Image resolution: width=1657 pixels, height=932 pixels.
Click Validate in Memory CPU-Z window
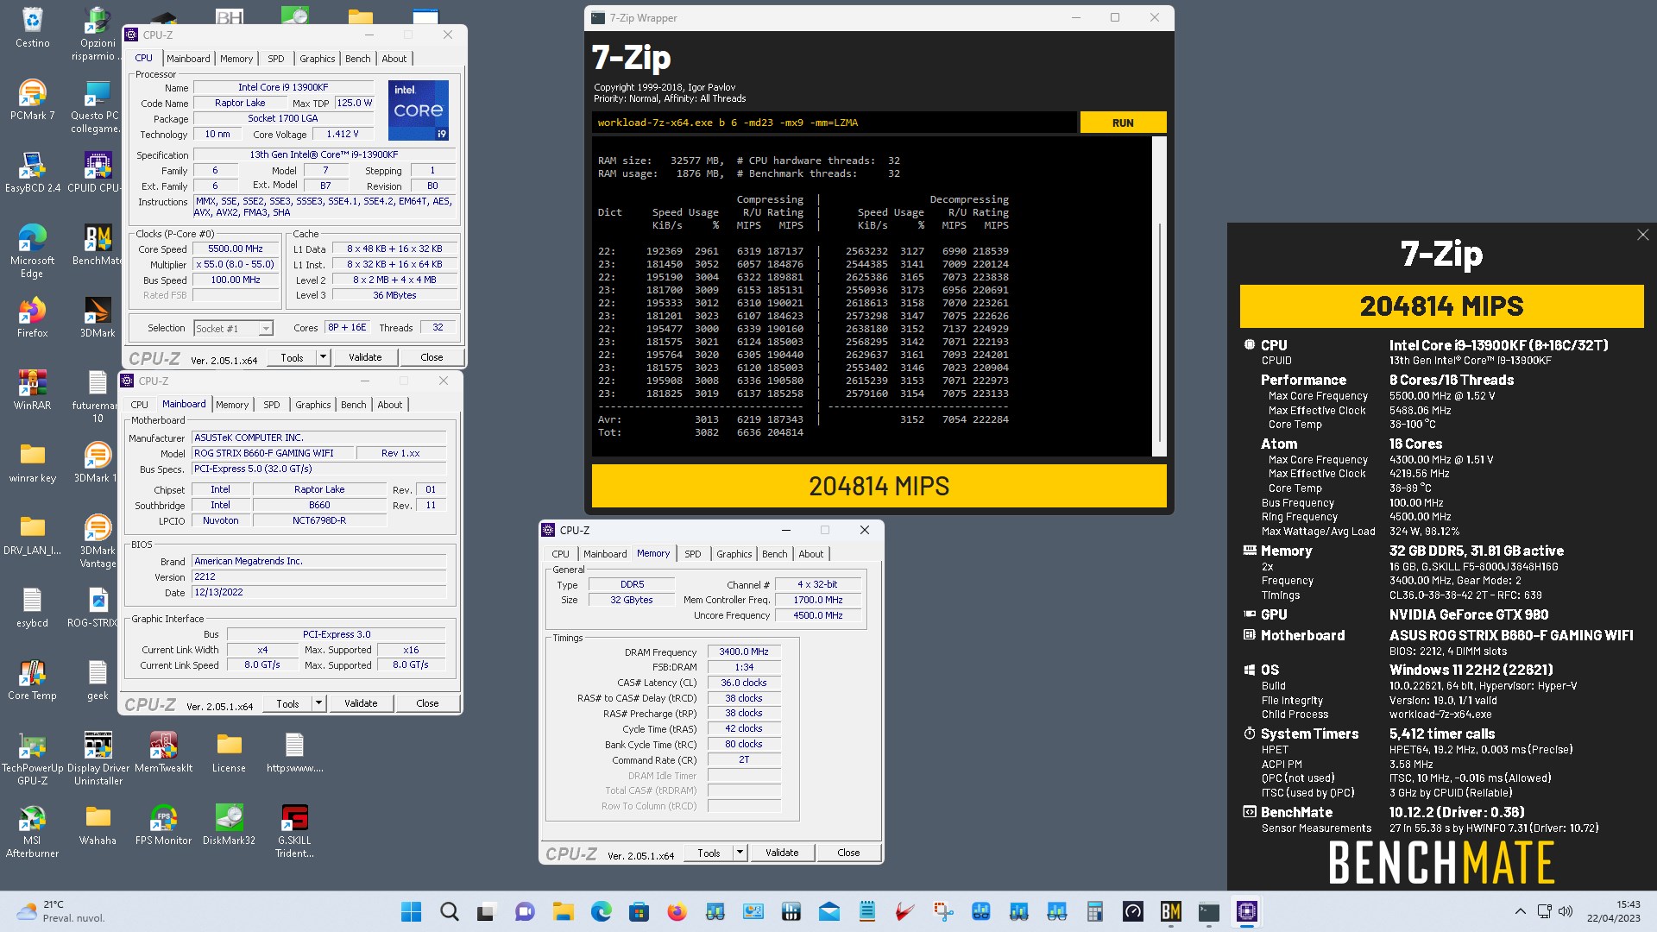tap(782, 853)
